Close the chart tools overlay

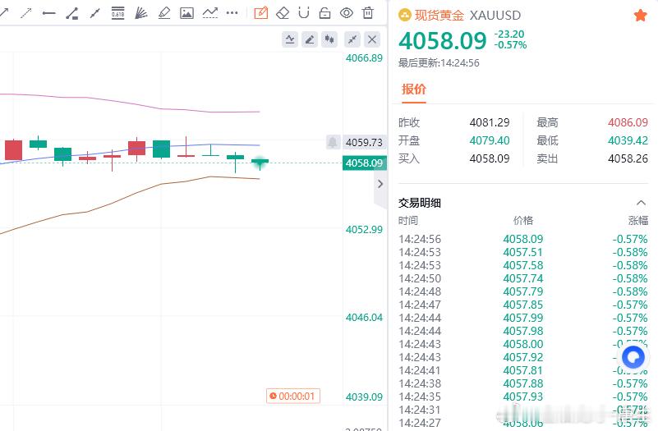click(372, 39)
